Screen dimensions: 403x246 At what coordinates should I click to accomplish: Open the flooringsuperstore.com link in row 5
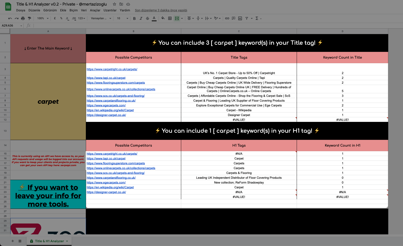(x=116, y=83)
